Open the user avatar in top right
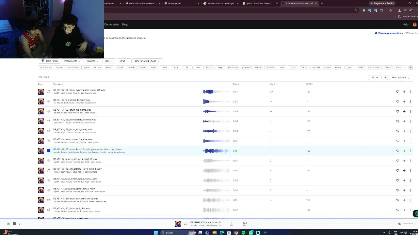 tap(414, 24)
